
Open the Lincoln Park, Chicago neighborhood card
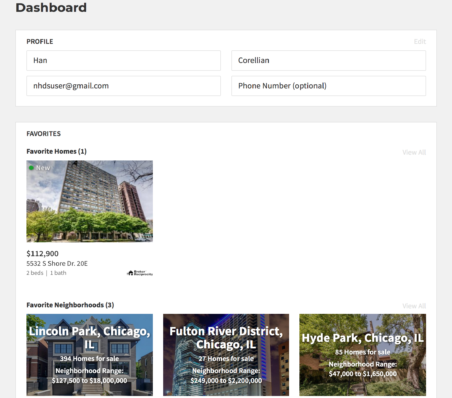pos(90,355)
